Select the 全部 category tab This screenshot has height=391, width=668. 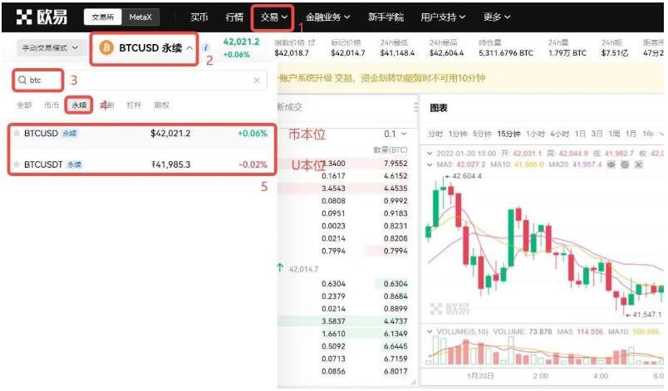(x=24, y=105)
